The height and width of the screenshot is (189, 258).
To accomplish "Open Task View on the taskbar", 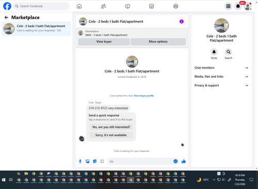I will tap(11, 180).
